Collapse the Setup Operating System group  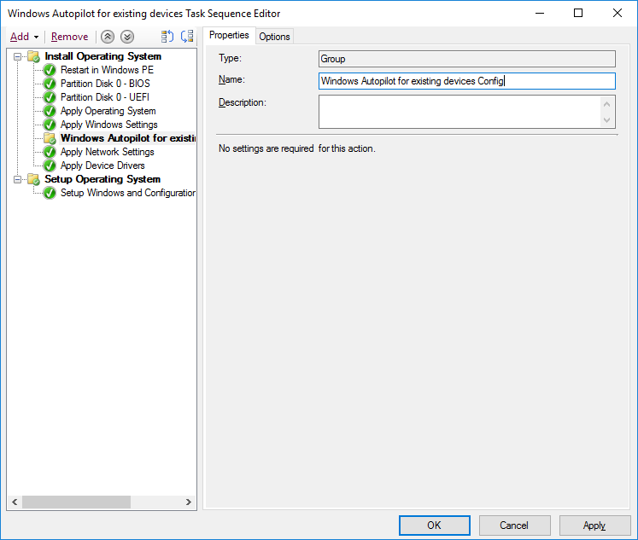click(17, 179)
